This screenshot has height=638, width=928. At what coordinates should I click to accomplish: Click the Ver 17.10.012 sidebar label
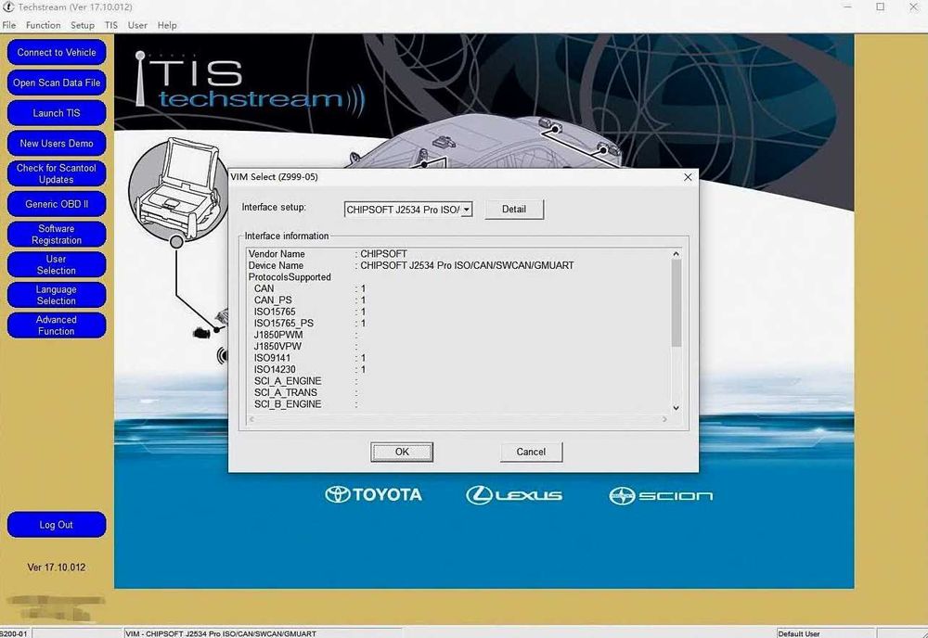point(57,567)
